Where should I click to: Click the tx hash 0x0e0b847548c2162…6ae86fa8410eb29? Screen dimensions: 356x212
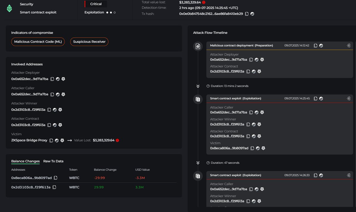[x=211, y=14]
